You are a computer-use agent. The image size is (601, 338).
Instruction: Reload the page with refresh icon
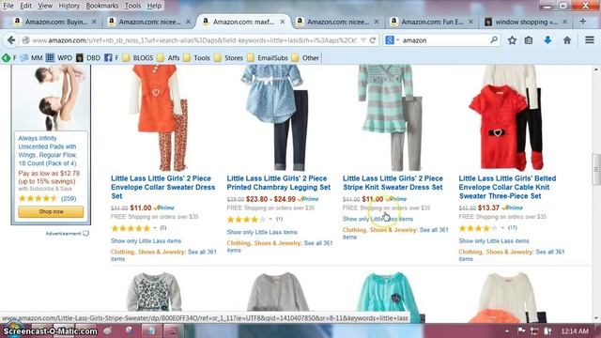372,40
